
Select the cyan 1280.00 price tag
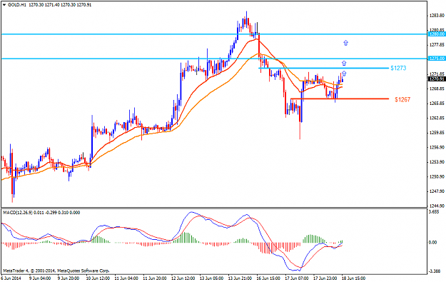437,34
